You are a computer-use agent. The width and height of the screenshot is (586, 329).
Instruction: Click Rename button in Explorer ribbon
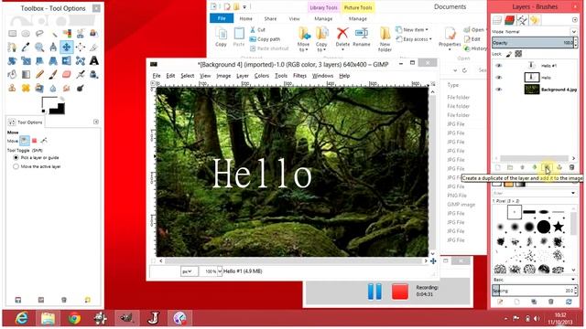(x=362, y=37)
